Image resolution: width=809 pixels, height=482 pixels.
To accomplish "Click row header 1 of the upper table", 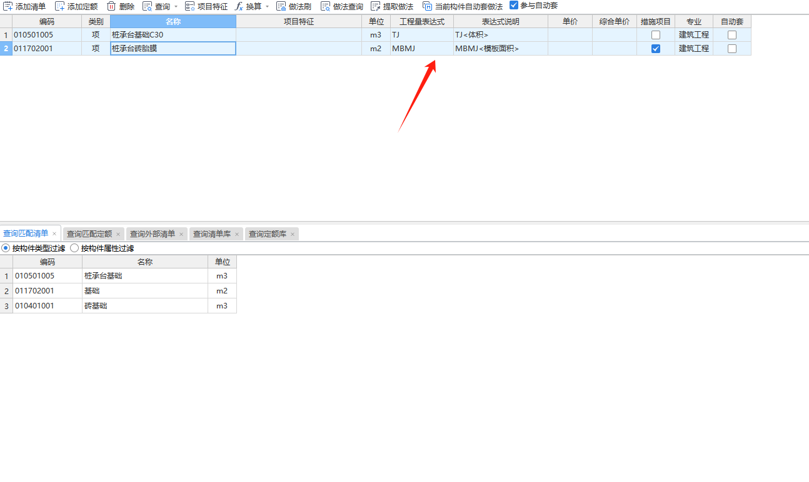I will coord(6,35).
